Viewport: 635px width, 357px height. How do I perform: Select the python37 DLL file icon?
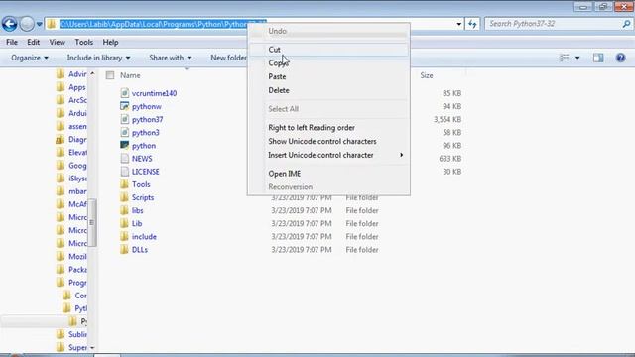[125, 119]
